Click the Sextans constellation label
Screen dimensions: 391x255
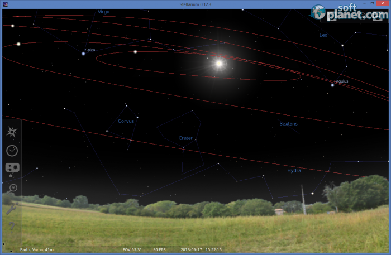(x=288, y=123)
